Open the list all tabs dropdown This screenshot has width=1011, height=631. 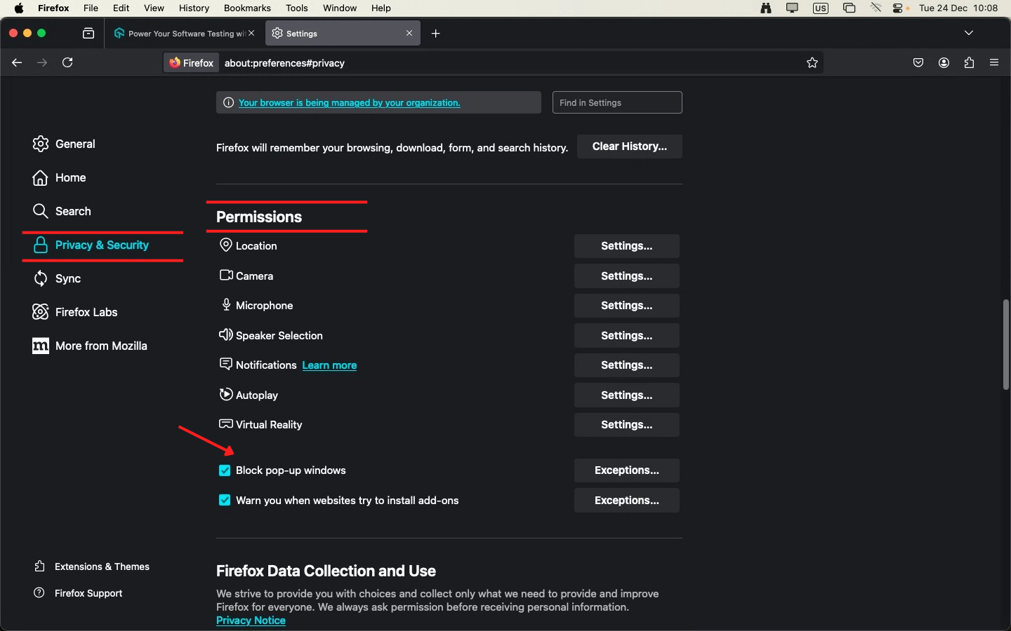click(969, 33)
